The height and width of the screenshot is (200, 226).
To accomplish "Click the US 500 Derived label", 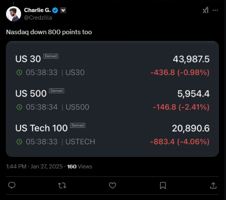I will tap(56, 91).
